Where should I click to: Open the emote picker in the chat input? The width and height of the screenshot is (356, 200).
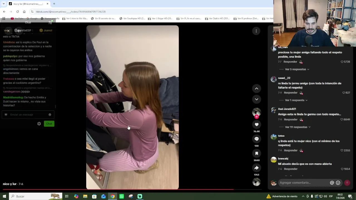(x=50, y=115)
